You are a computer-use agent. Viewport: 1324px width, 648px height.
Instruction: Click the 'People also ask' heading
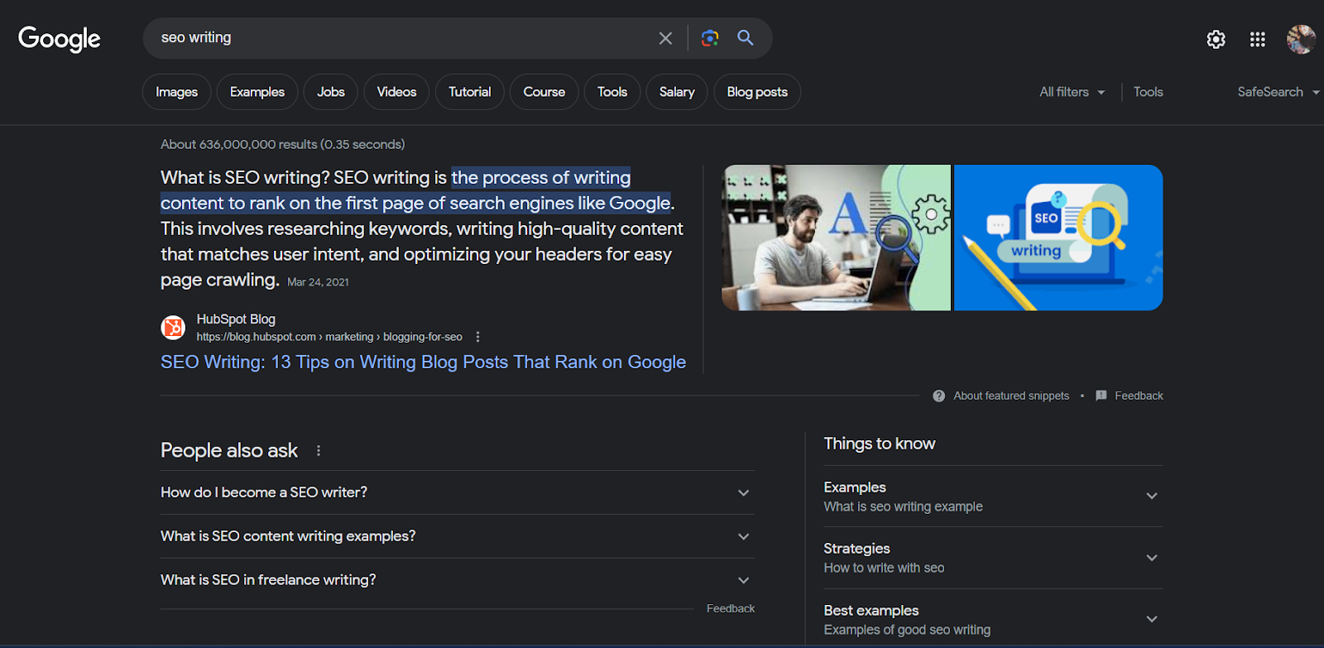(x=229, y=450)
